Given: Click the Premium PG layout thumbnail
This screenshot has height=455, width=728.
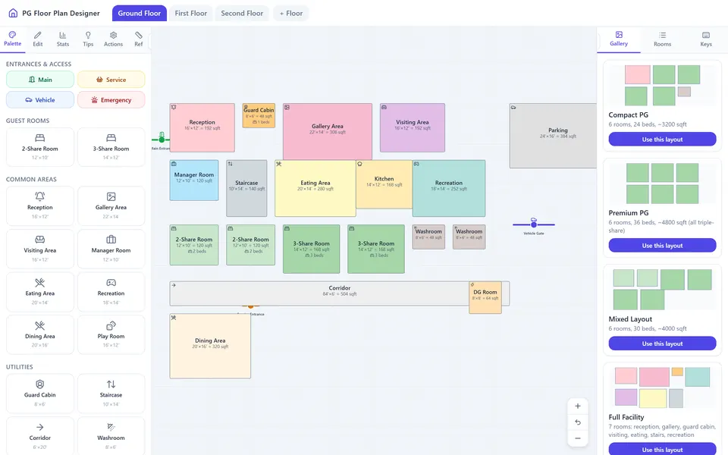Looking at the screenshot, I should coord(662,184).
